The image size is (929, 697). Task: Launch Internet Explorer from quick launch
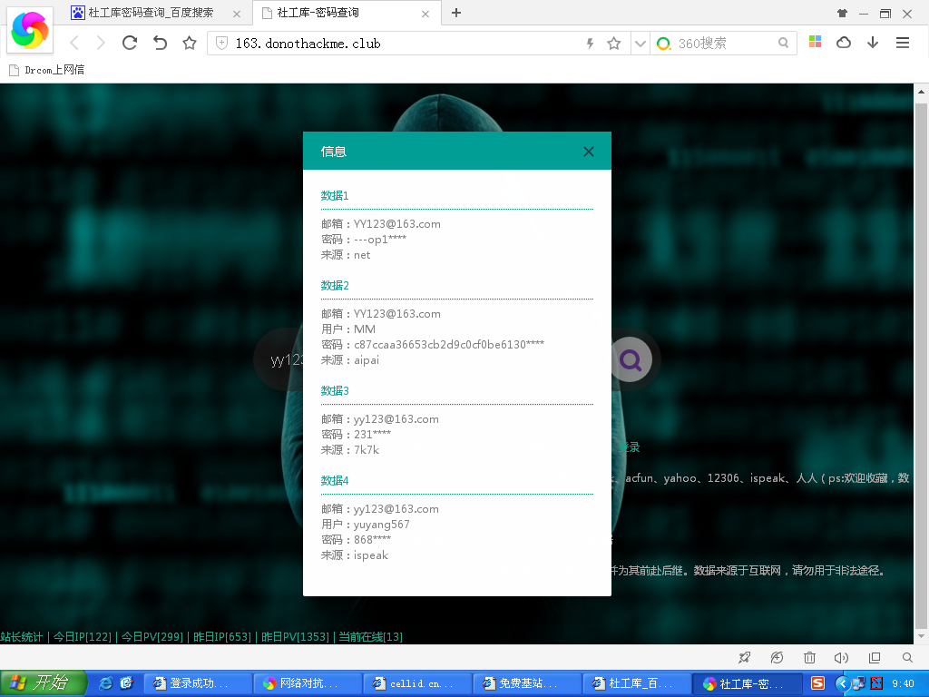tap(105, 683)
